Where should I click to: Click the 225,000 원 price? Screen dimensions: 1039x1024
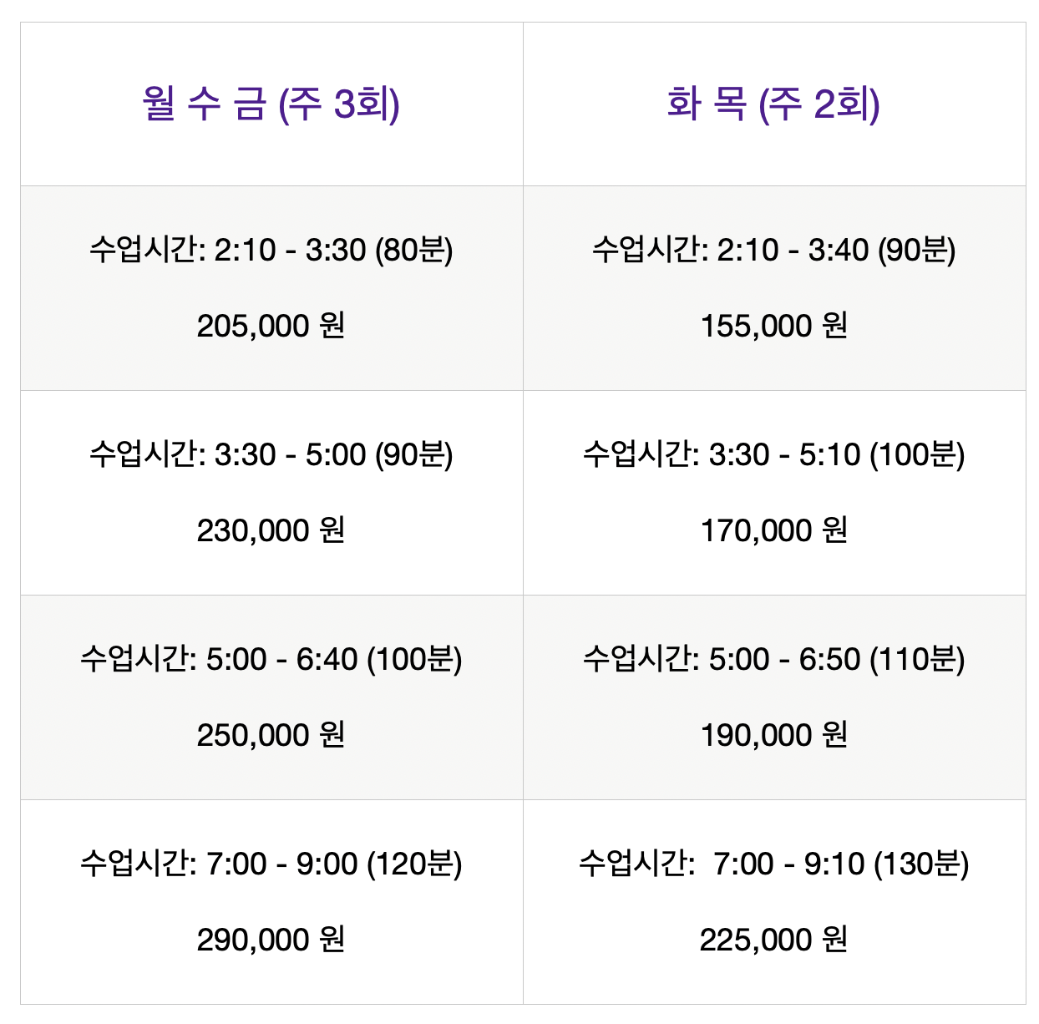coord(774,940)
